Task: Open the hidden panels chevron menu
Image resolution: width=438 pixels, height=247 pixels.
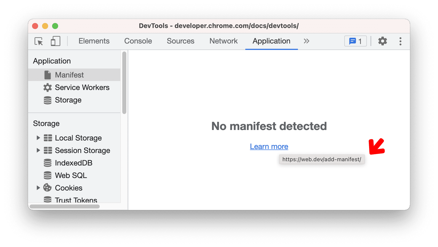Action: pyautogui.click(x=306, y=41)
